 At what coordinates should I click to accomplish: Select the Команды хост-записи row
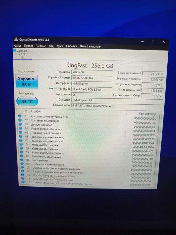point(87,150)
